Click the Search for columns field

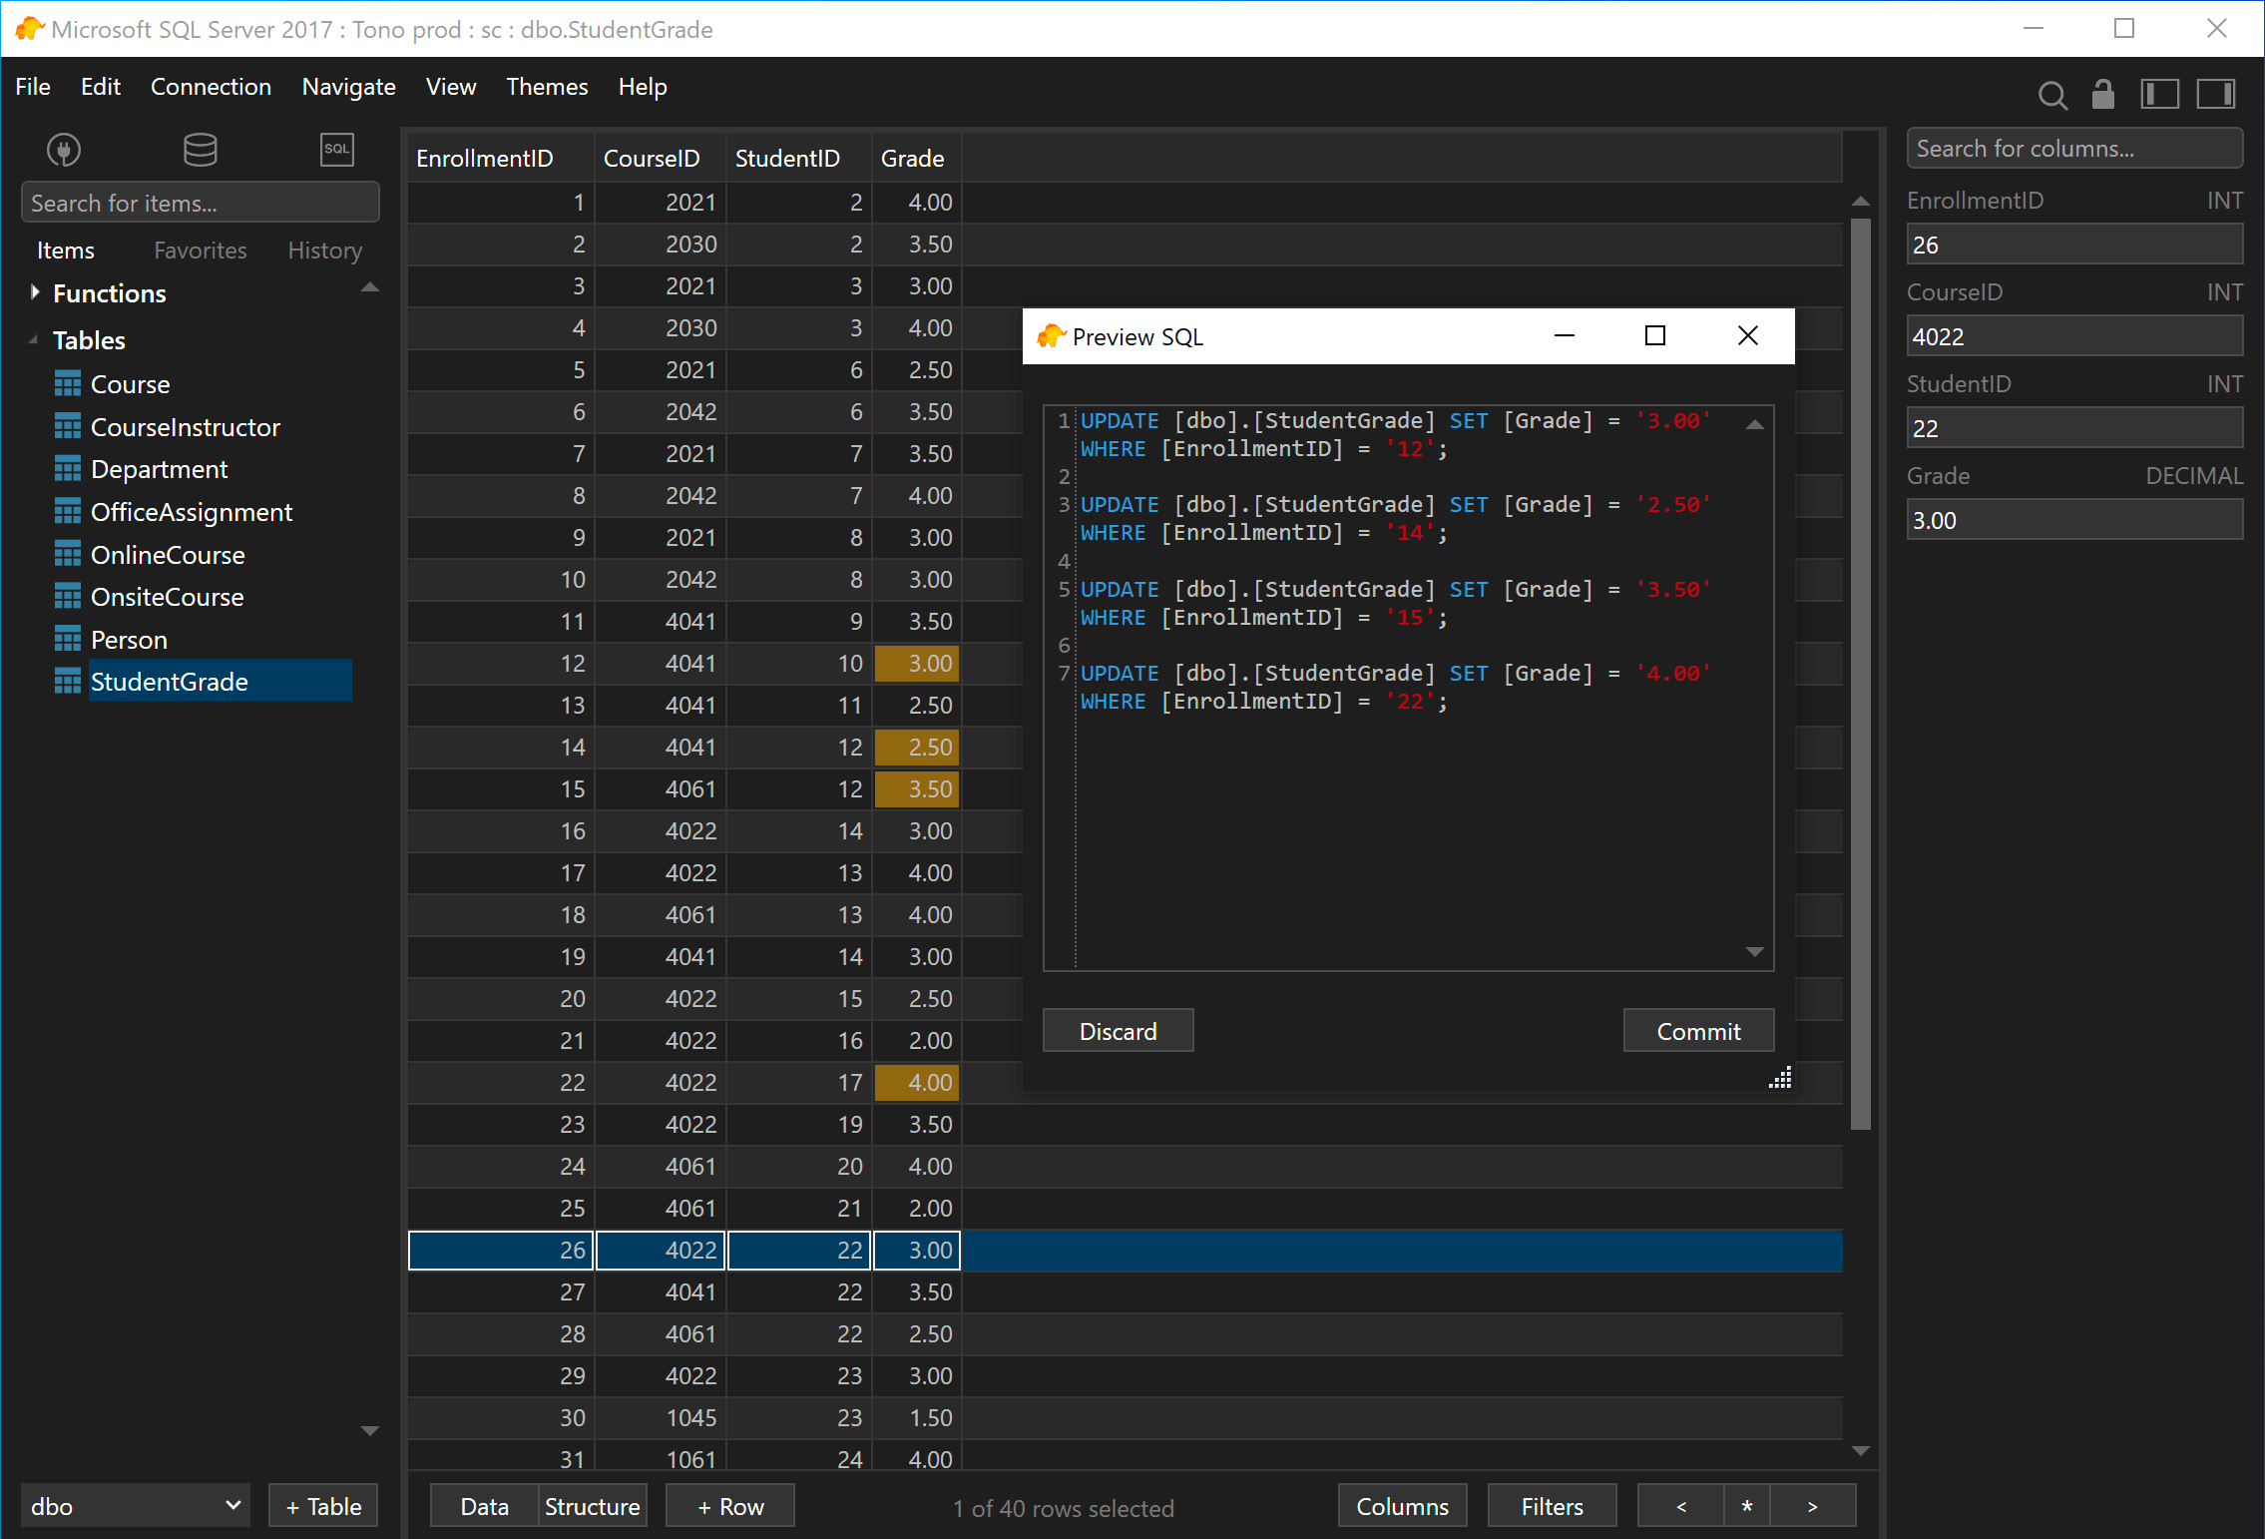[x=2073, y=149]
